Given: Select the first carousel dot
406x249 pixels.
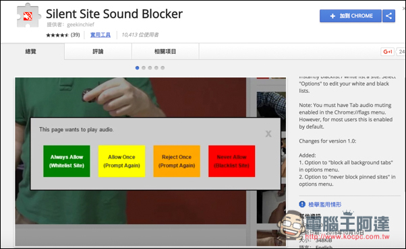Looking at the screenshot, I should (137, 68).
